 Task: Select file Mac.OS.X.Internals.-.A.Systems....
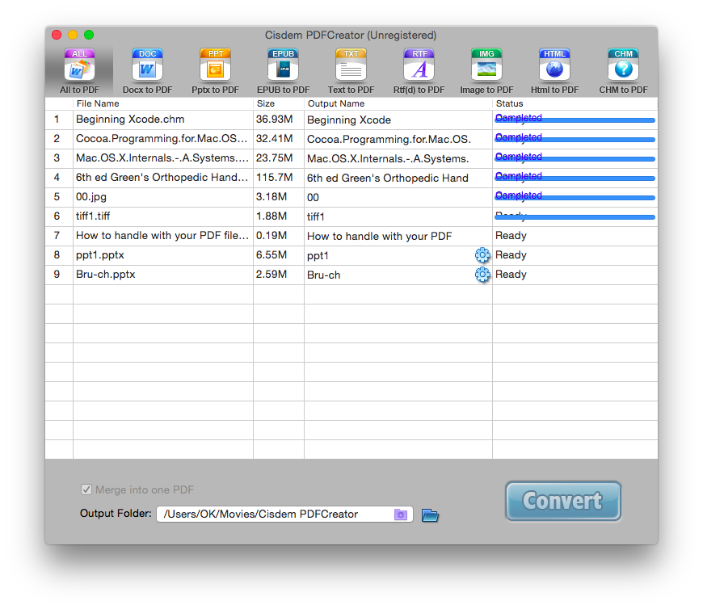(x=162, y=157)
